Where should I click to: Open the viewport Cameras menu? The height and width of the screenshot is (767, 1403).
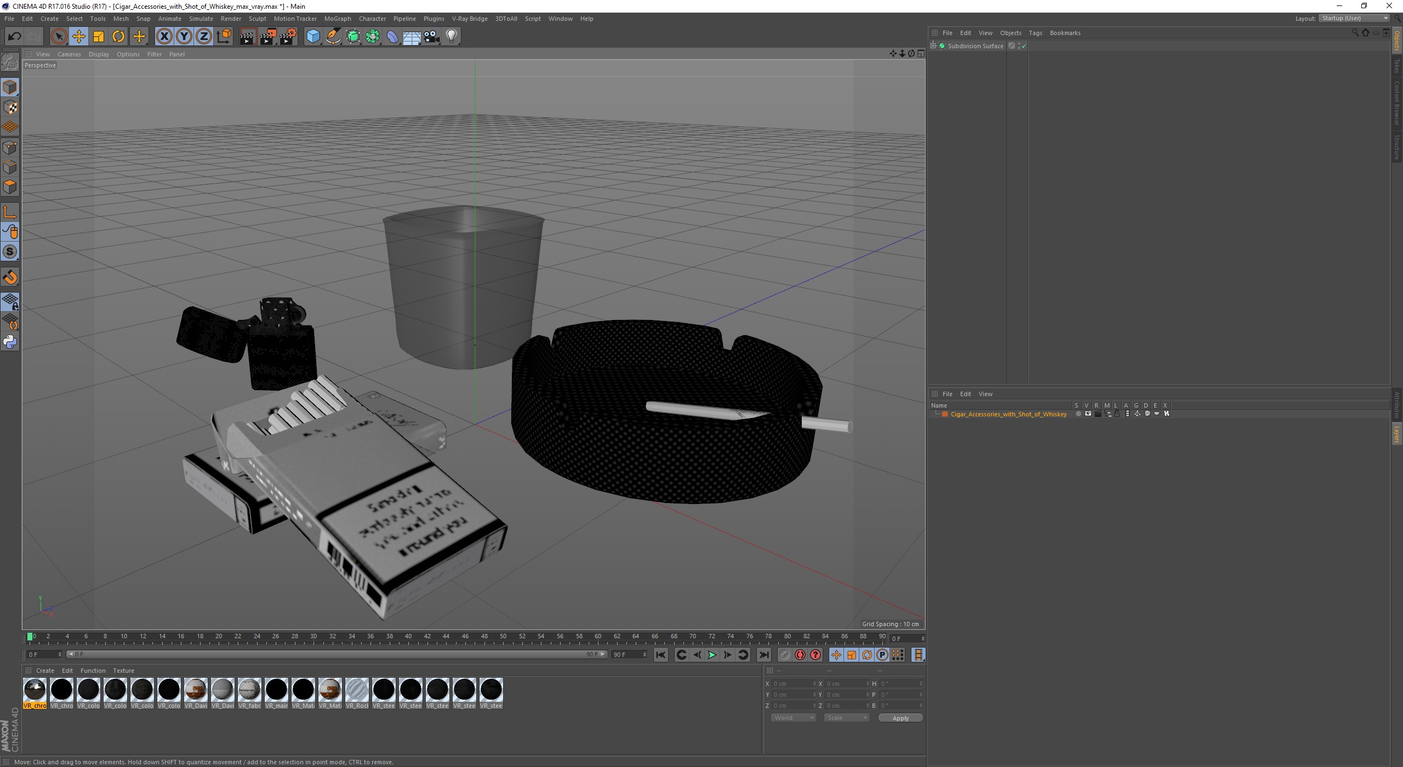pyautogui.click(x=69, y=54)
